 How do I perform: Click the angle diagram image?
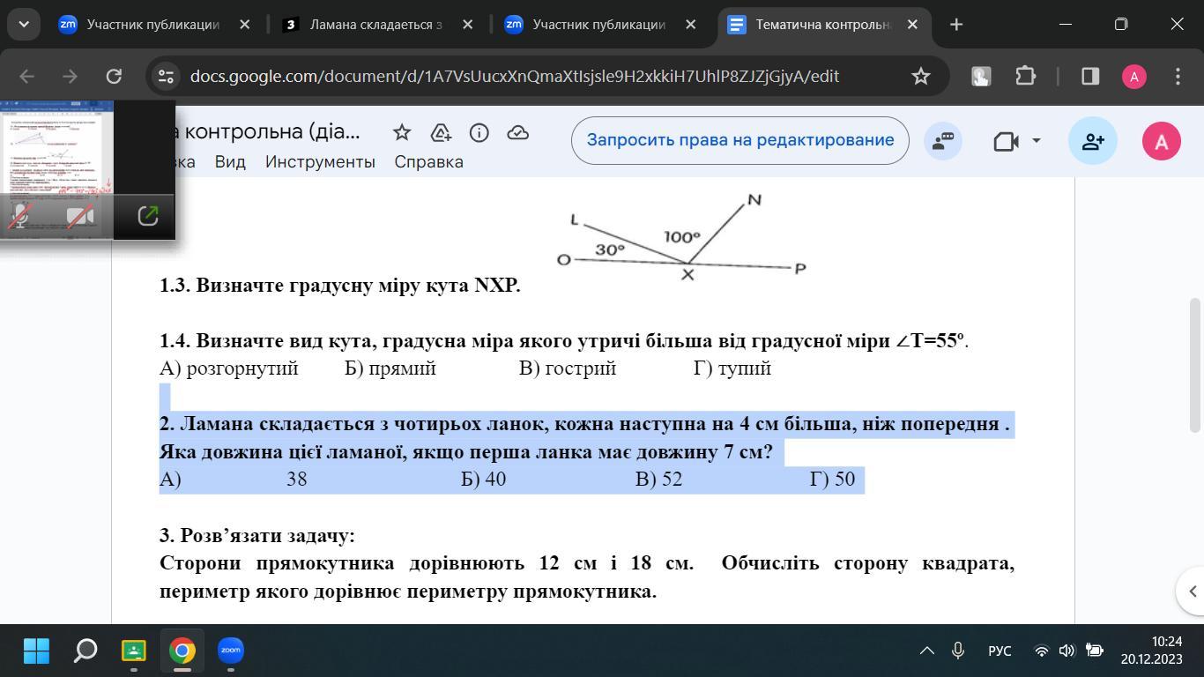point(680,237)
